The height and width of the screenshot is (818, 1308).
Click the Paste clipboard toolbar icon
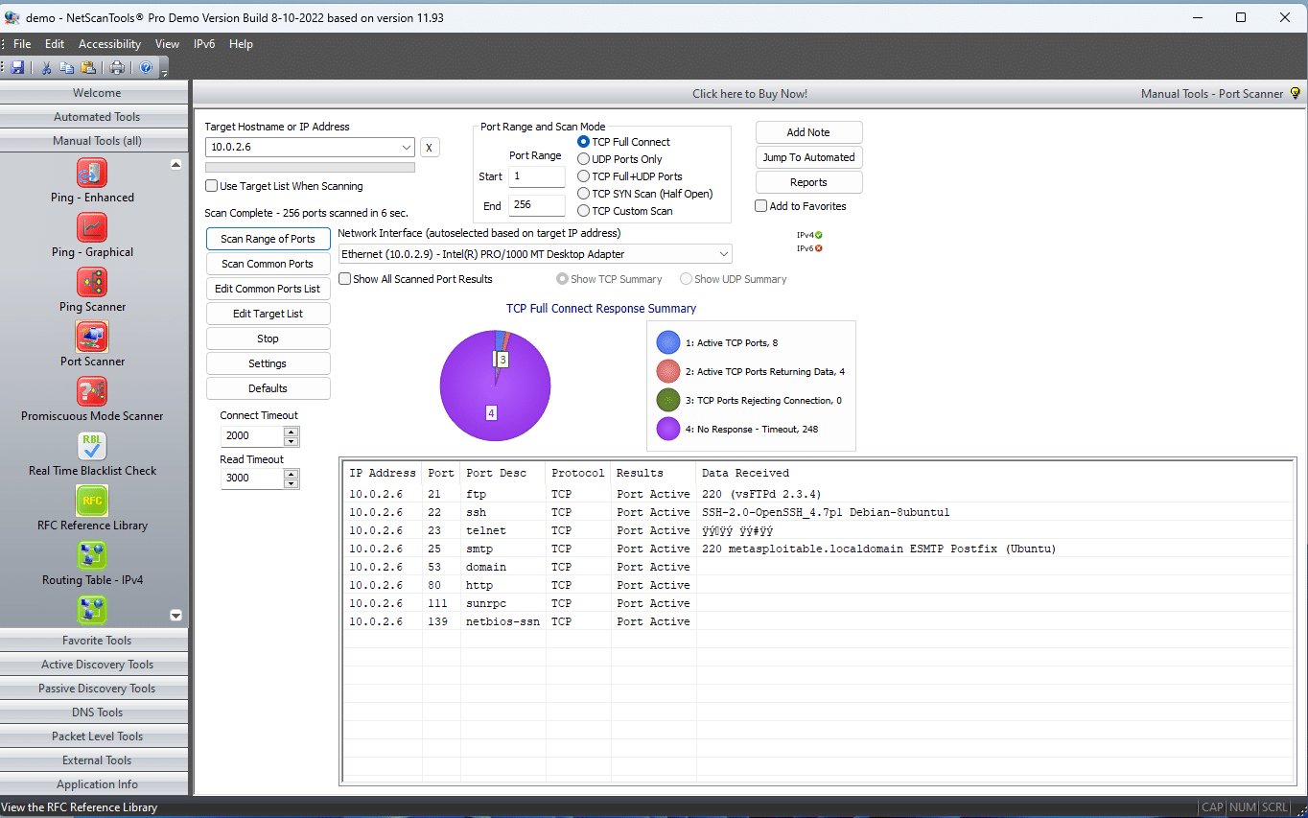[88, 68]
